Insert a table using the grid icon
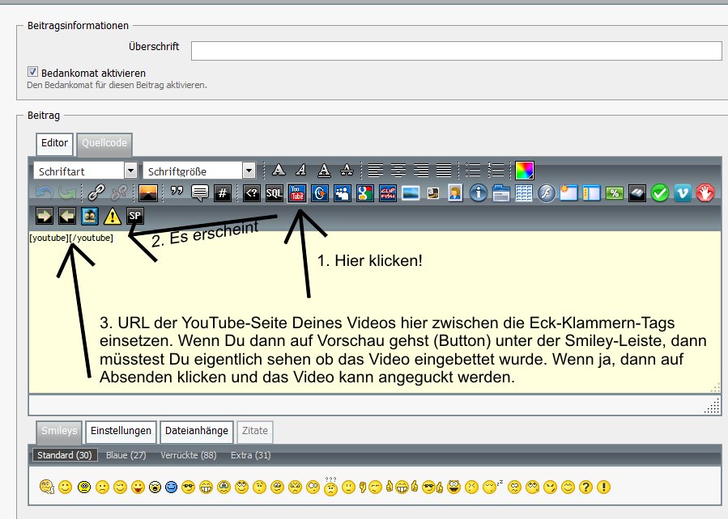Viewport: 728px width, 519px height. [x=524, y=192]
